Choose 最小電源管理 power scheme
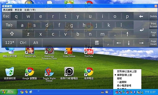The image size is (158, 95). 124,85
